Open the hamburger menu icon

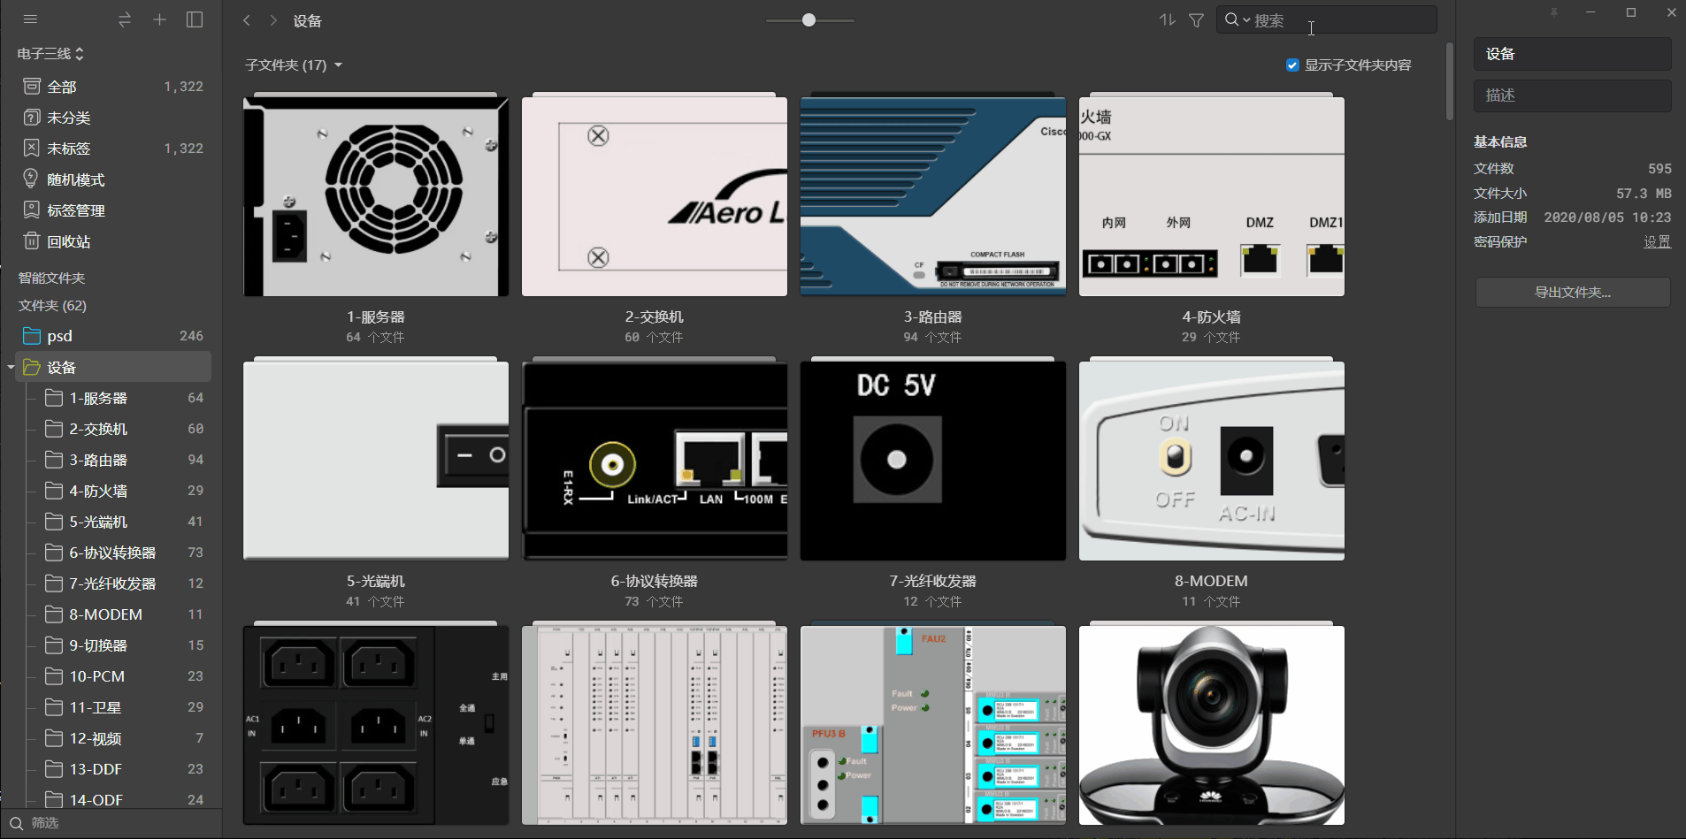pyautogui.click(x=30, y=19)
